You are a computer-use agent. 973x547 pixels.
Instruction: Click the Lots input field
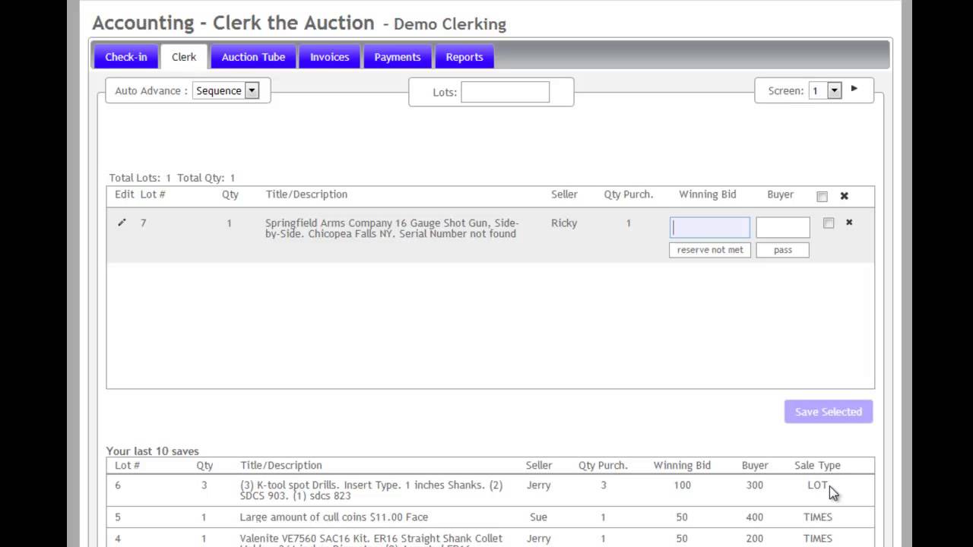pos(505,92)
